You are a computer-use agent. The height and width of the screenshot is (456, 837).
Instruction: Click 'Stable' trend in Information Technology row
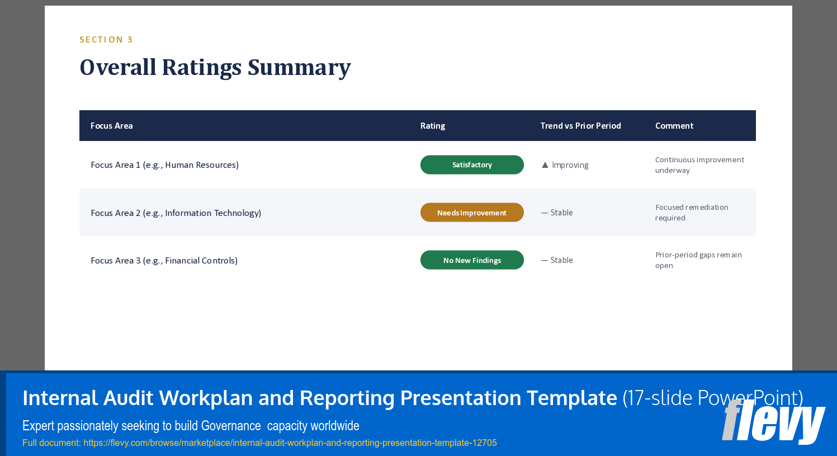click(x=561, y=213)
